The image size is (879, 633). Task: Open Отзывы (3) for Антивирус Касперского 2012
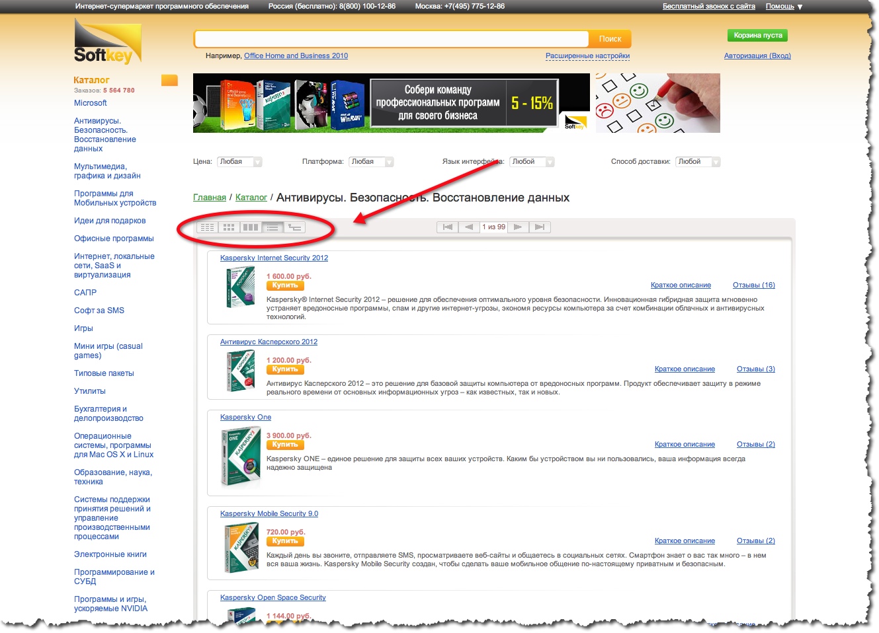pos(756,369)
